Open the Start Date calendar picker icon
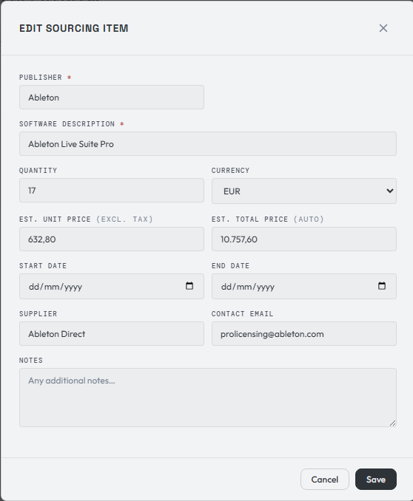Viewport: 413px width, 501px height. tap(189, 286)
